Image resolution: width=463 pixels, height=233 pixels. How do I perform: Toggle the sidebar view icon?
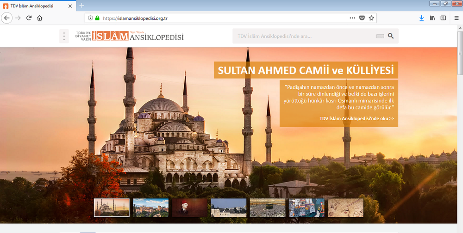443,18
